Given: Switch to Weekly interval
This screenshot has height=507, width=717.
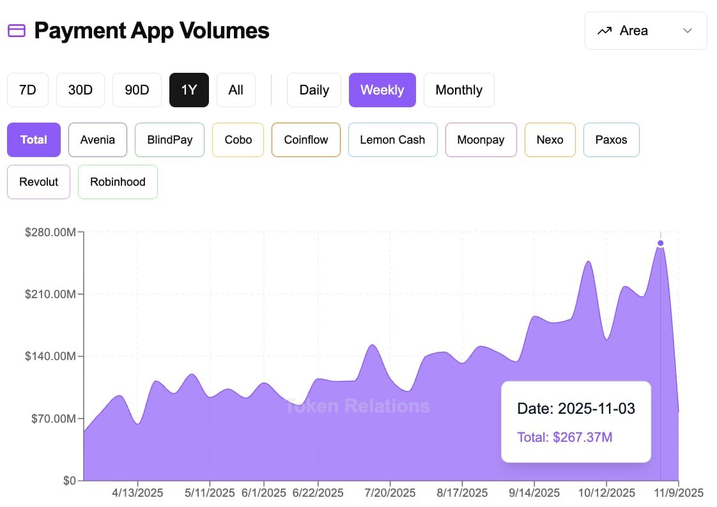Looking at the screenshot, I should tap(382, 90).
